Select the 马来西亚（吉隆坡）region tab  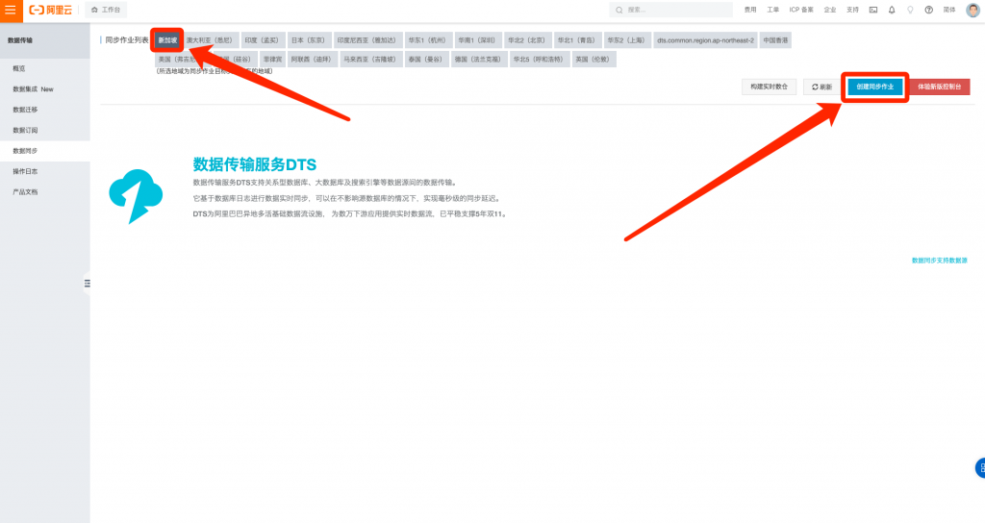tap(370, 59)
